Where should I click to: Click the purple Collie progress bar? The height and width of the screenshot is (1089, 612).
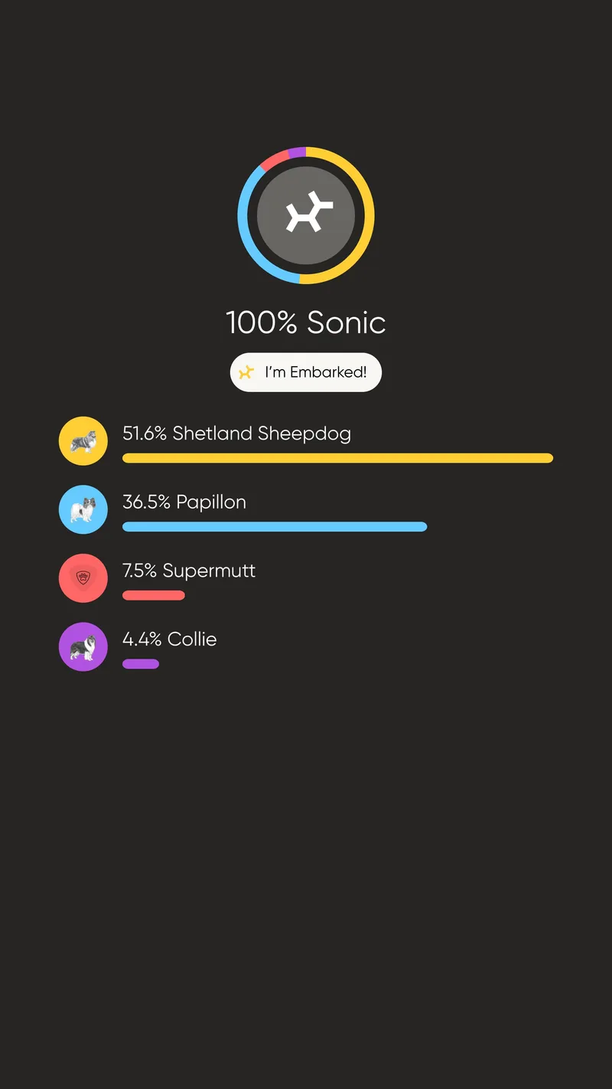tap(141, 663)
